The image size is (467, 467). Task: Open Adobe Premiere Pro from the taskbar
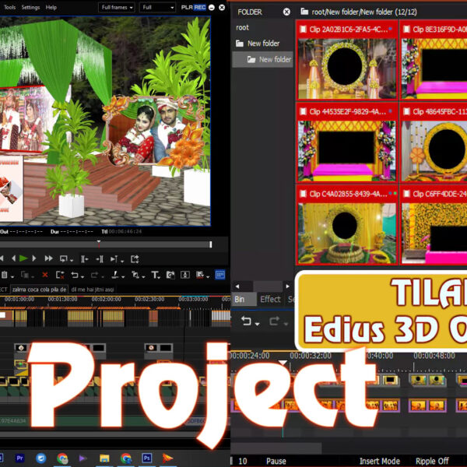click(x=19, y=458)
